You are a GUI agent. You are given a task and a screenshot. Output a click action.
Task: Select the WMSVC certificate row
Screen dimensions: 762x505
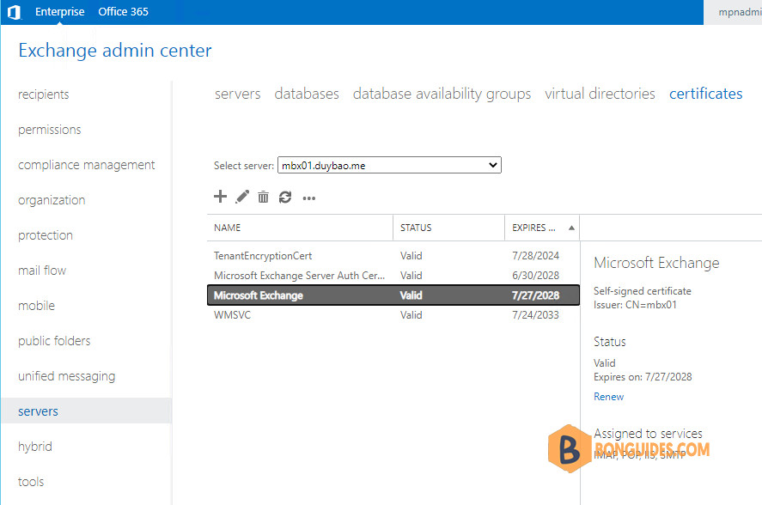click(393, 315)
